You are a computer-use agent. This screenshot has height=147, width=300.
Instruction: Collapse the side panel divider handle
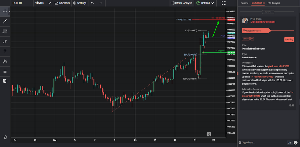click(x=238, y=73)
